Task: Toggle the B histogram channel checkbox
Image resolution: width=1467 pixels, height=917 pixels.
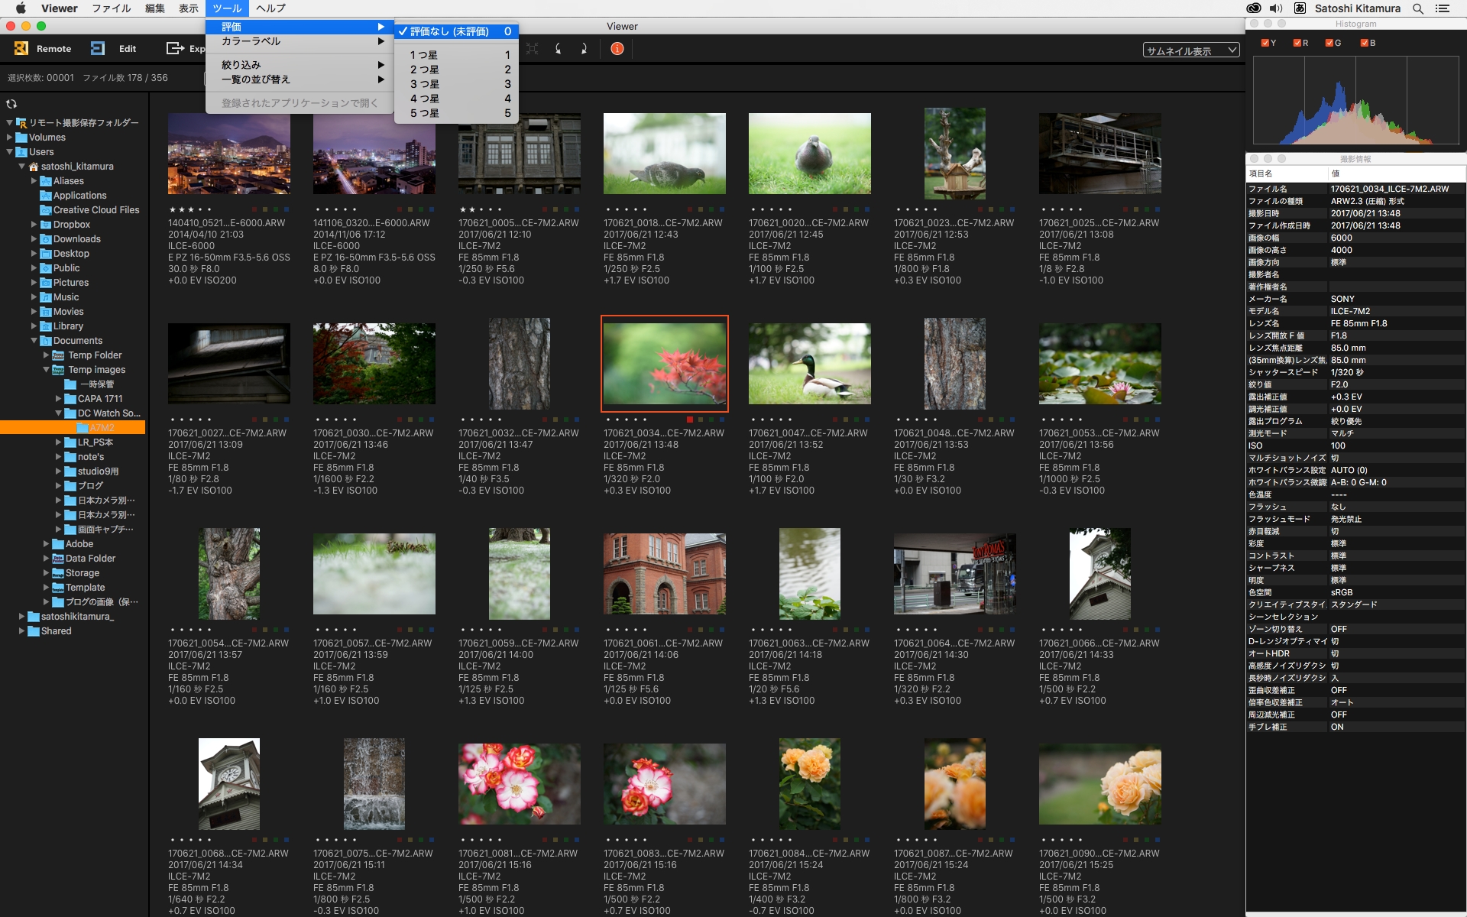Action: pos(1365,43)
